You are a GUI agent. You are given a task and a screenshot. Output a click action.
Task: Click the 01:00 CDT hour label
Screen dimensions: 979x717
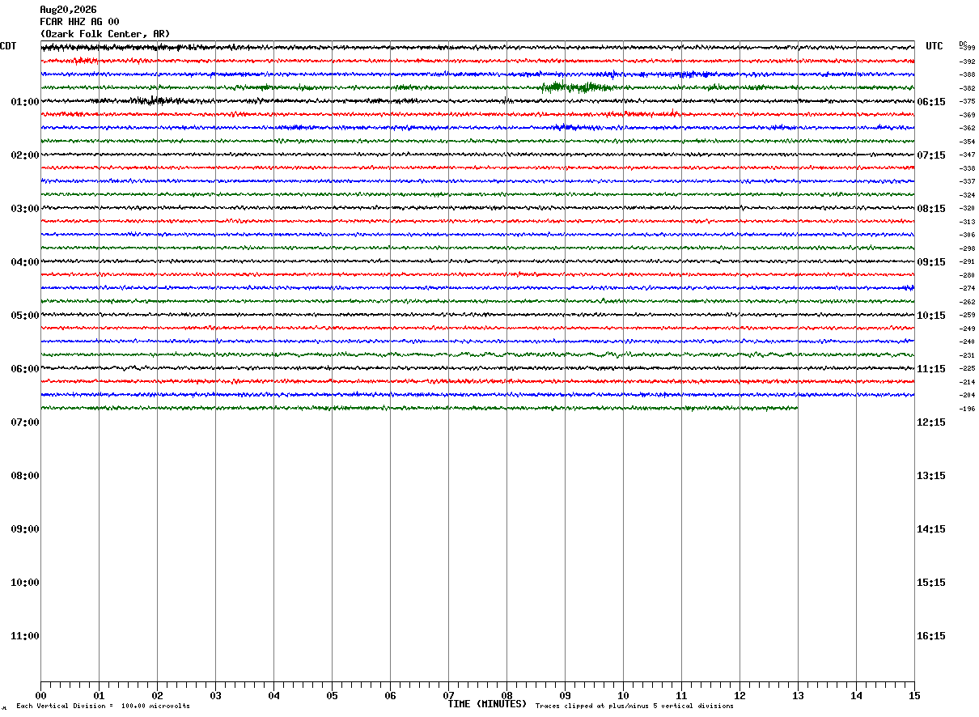click(25, 102)
